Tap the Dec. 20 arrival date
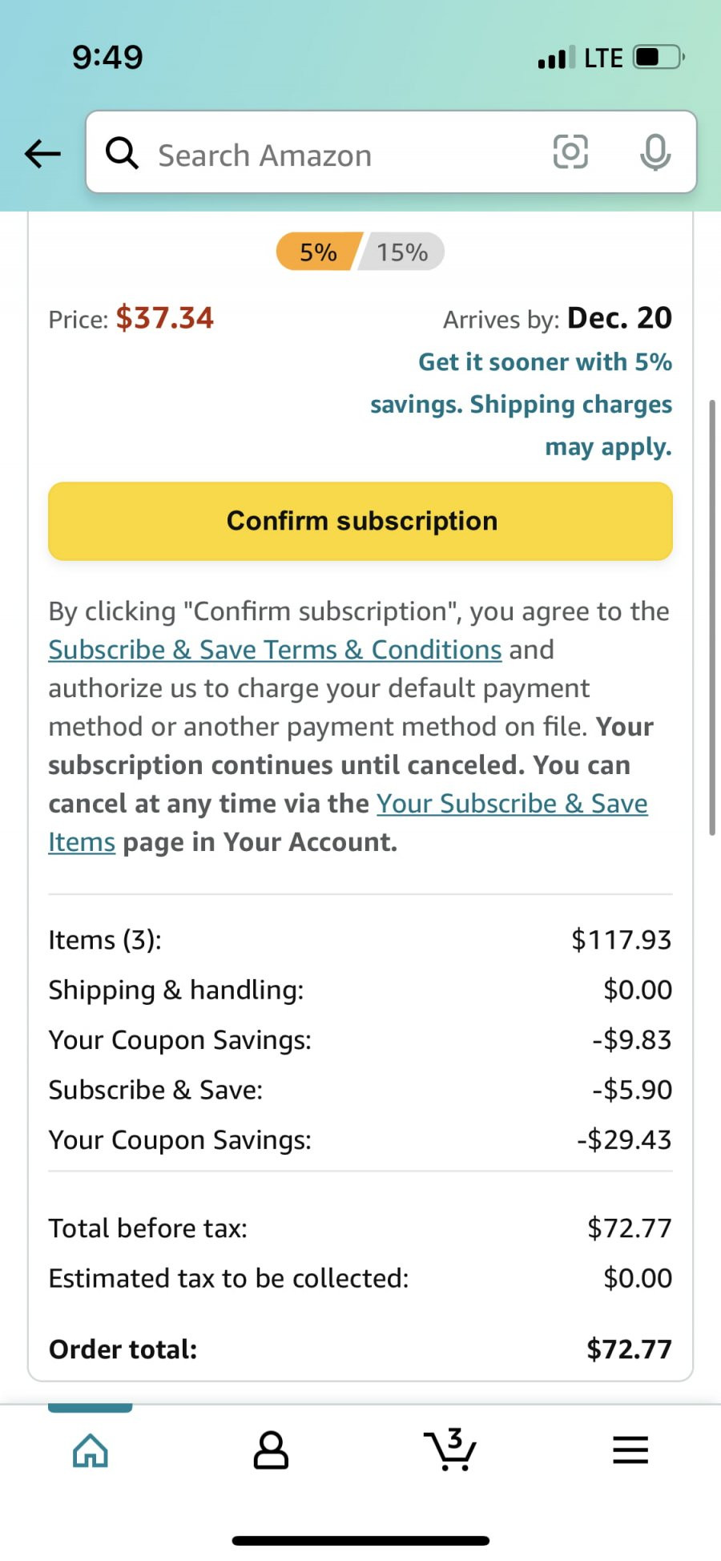 [619, 318]
